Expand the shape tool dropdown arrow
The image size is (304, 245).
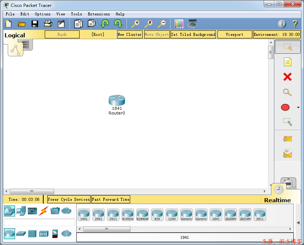point(298,107)
